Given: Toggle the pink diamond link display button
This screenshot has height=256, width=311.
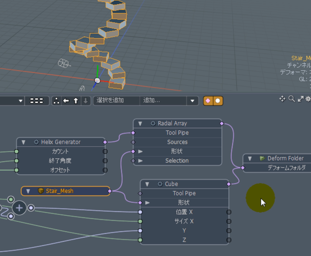Looking at the screenshot, I should coord(208,101).
